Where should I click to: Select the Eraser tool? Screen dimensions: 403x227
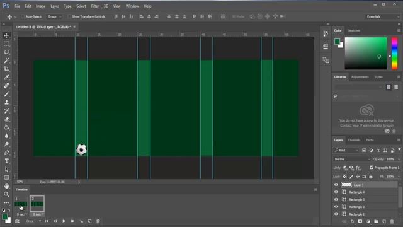6,119
